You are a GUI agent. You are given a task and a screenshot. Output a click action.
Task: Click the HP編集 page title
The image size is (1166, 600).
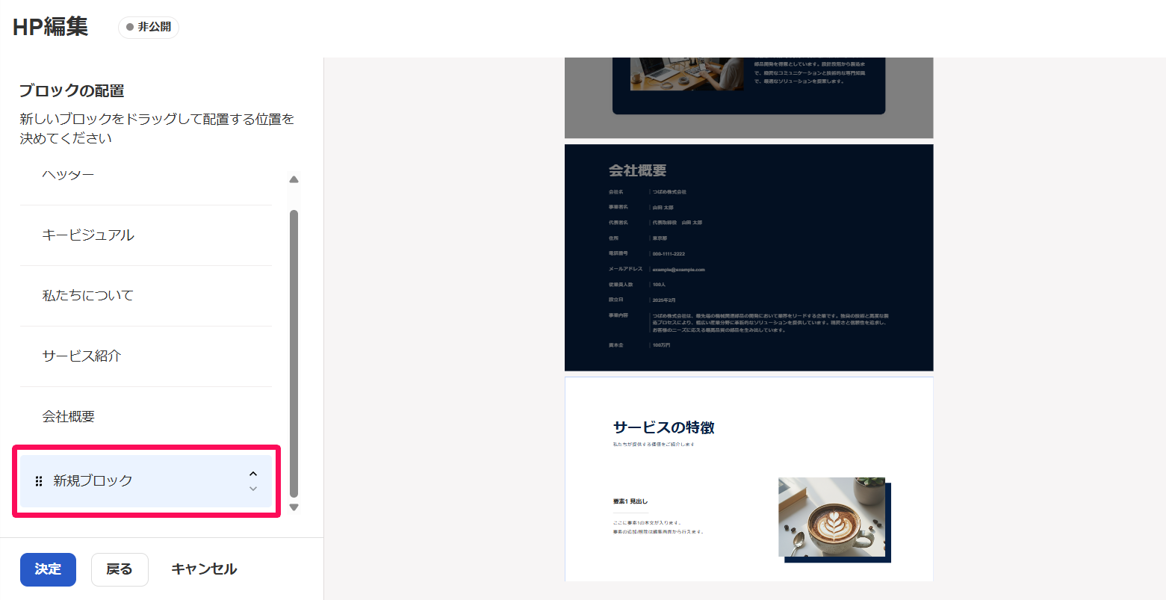coord(51,27)
